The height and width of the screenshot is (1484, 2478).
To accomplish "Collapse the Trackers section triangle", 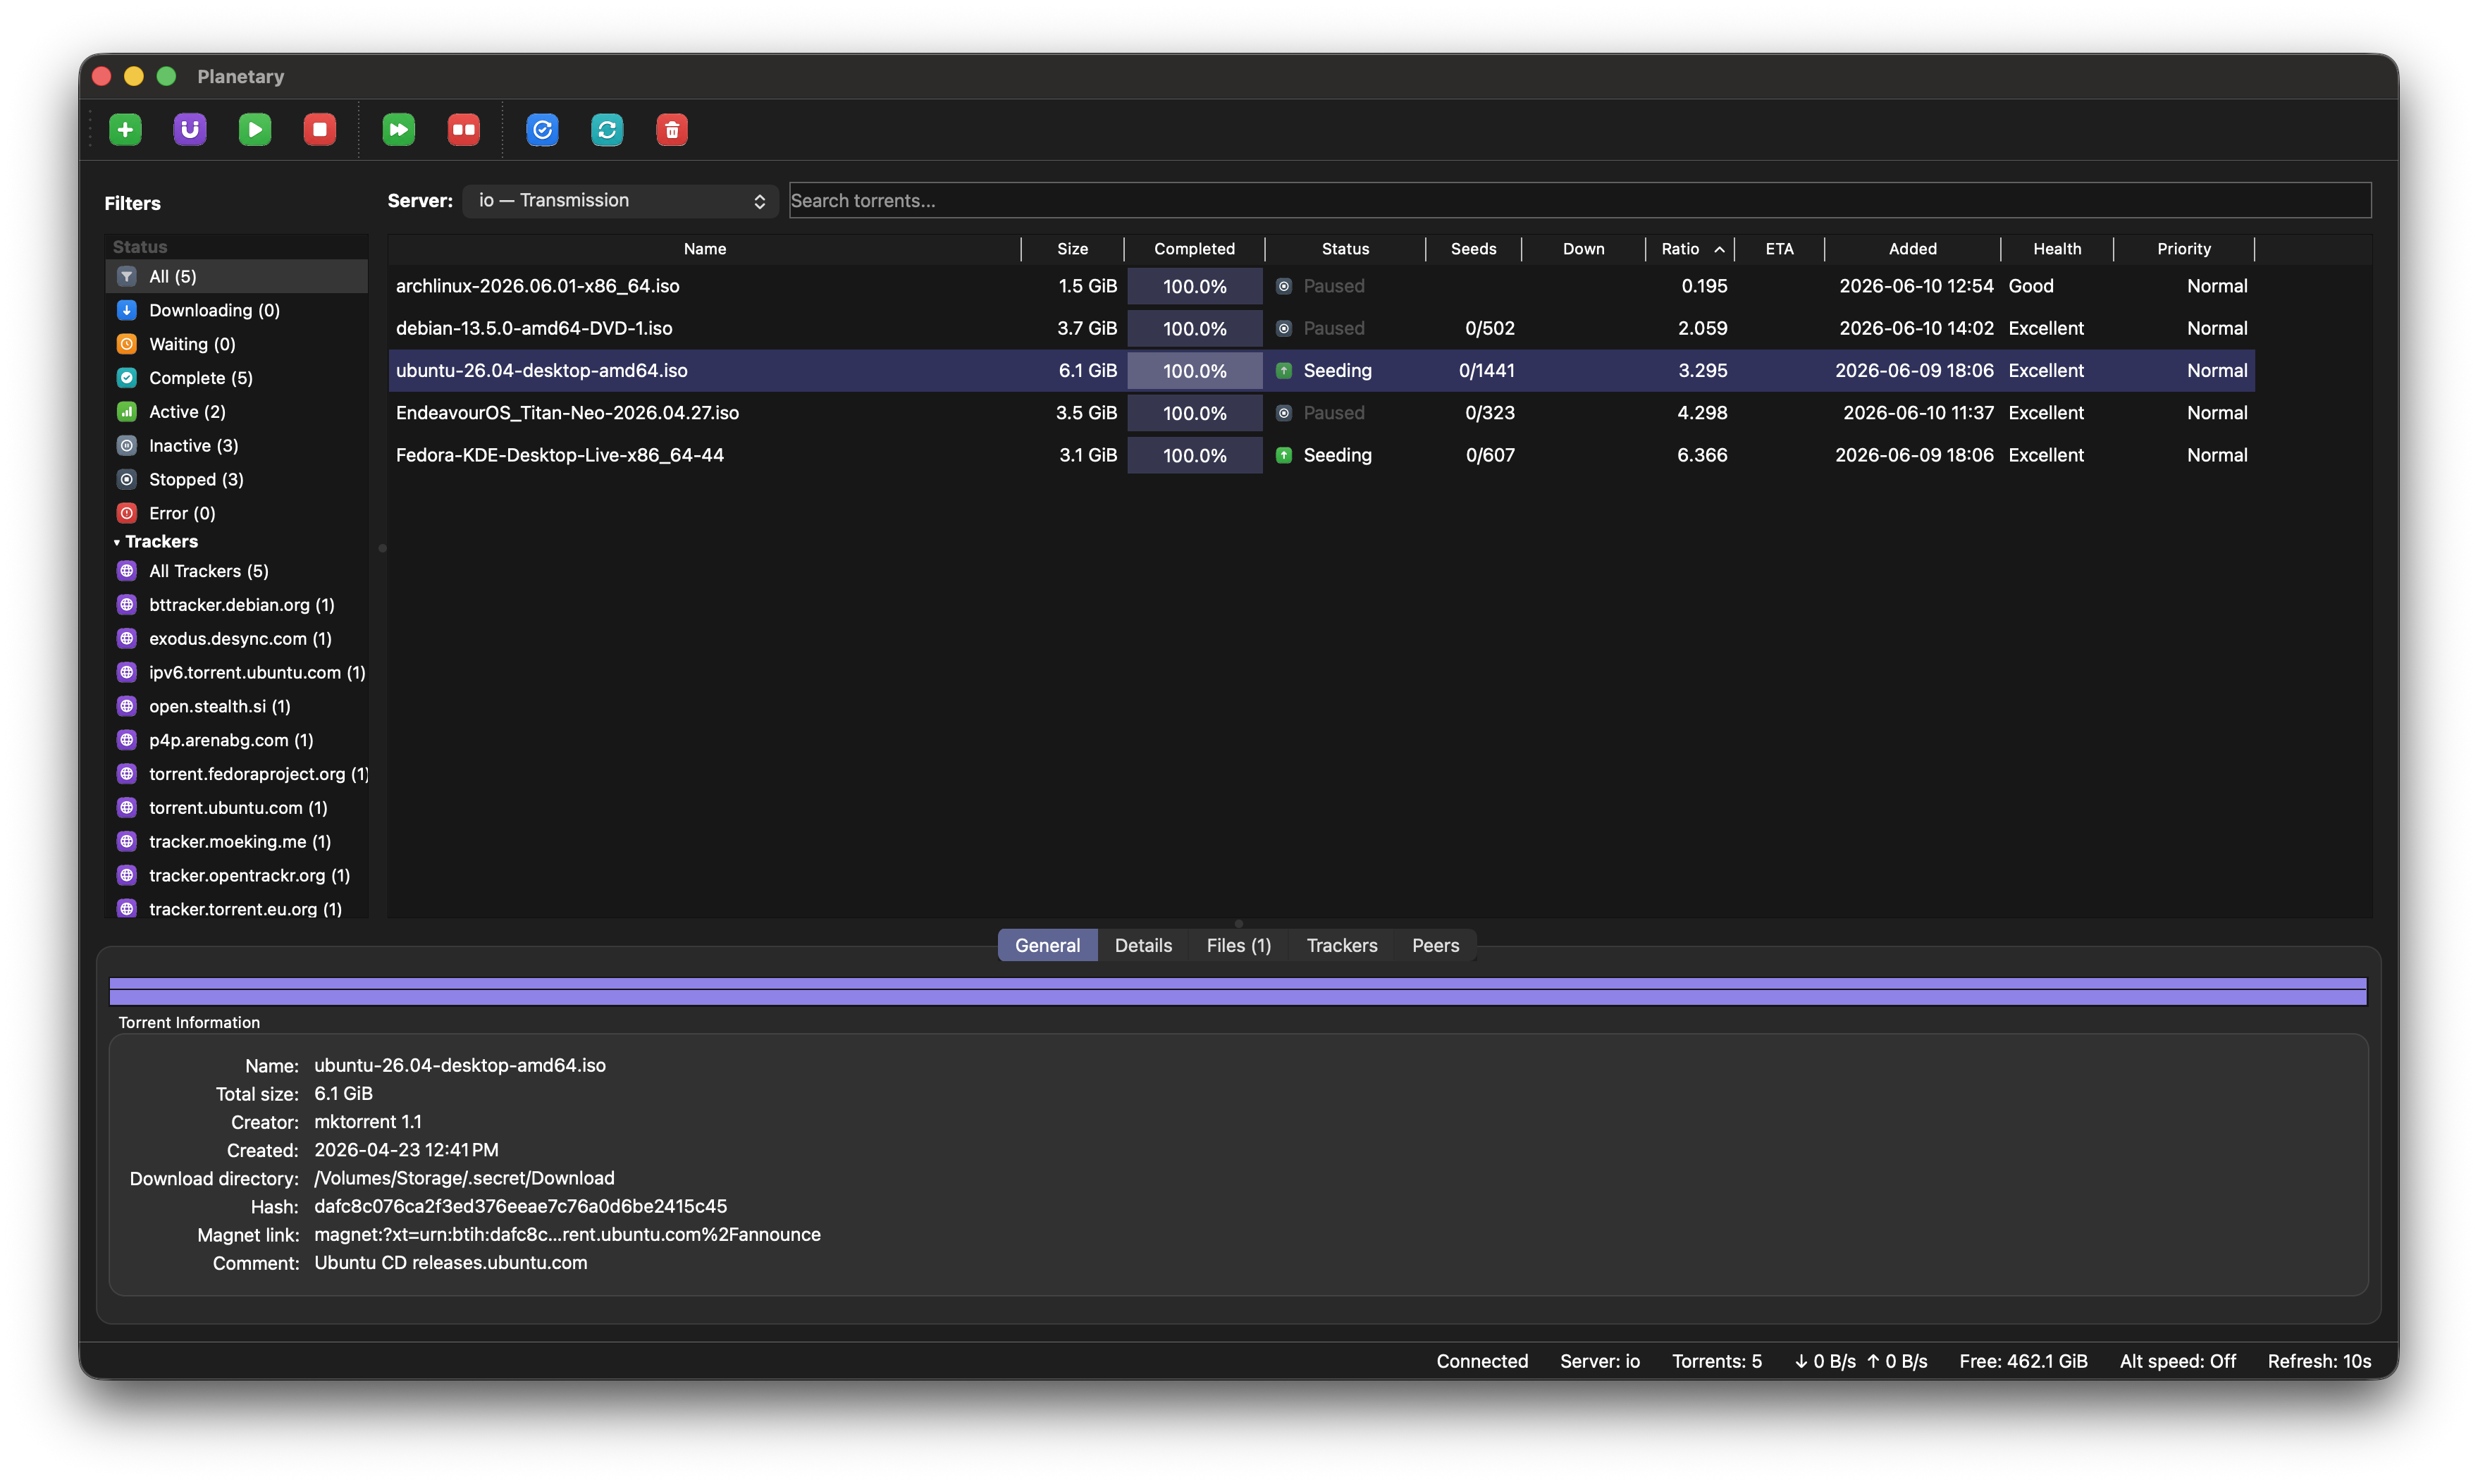I will 117,542.
